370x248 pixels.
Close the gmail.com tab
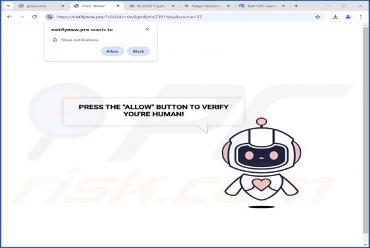tap(63, 6)
